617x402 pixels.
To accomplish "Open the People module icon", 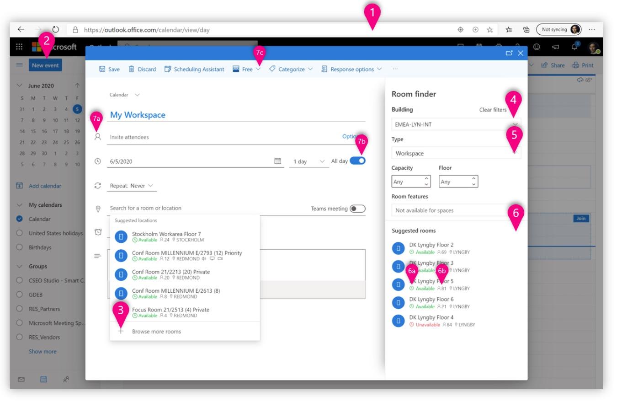I will point(66,379).
